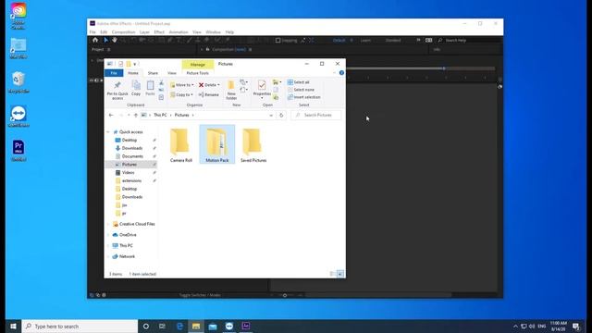Viewport: 592px width, 333px height.
Task: Click Type here to search taskbar box
Action: [x=80, y=327]
